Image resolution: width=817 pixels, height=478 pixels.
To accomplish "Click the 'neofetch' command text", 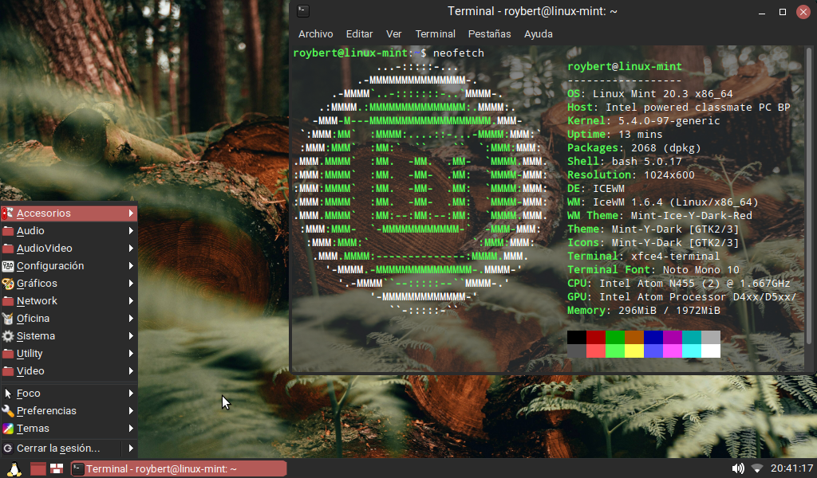I will [459, 53].
